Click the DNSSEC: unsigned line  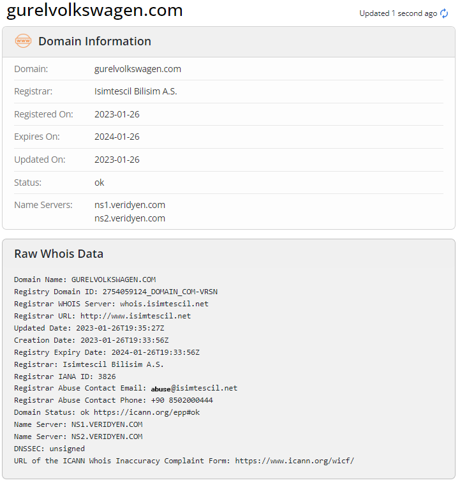pyautogui.click(x=50, y=449)
